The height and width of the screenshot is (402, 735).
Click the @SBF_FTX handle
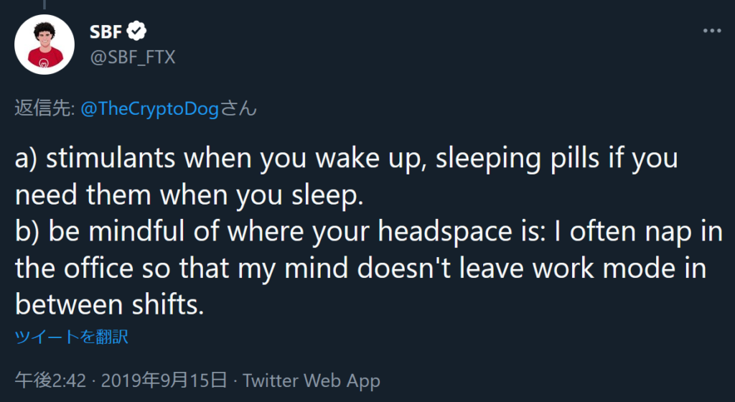pos(132,57)
